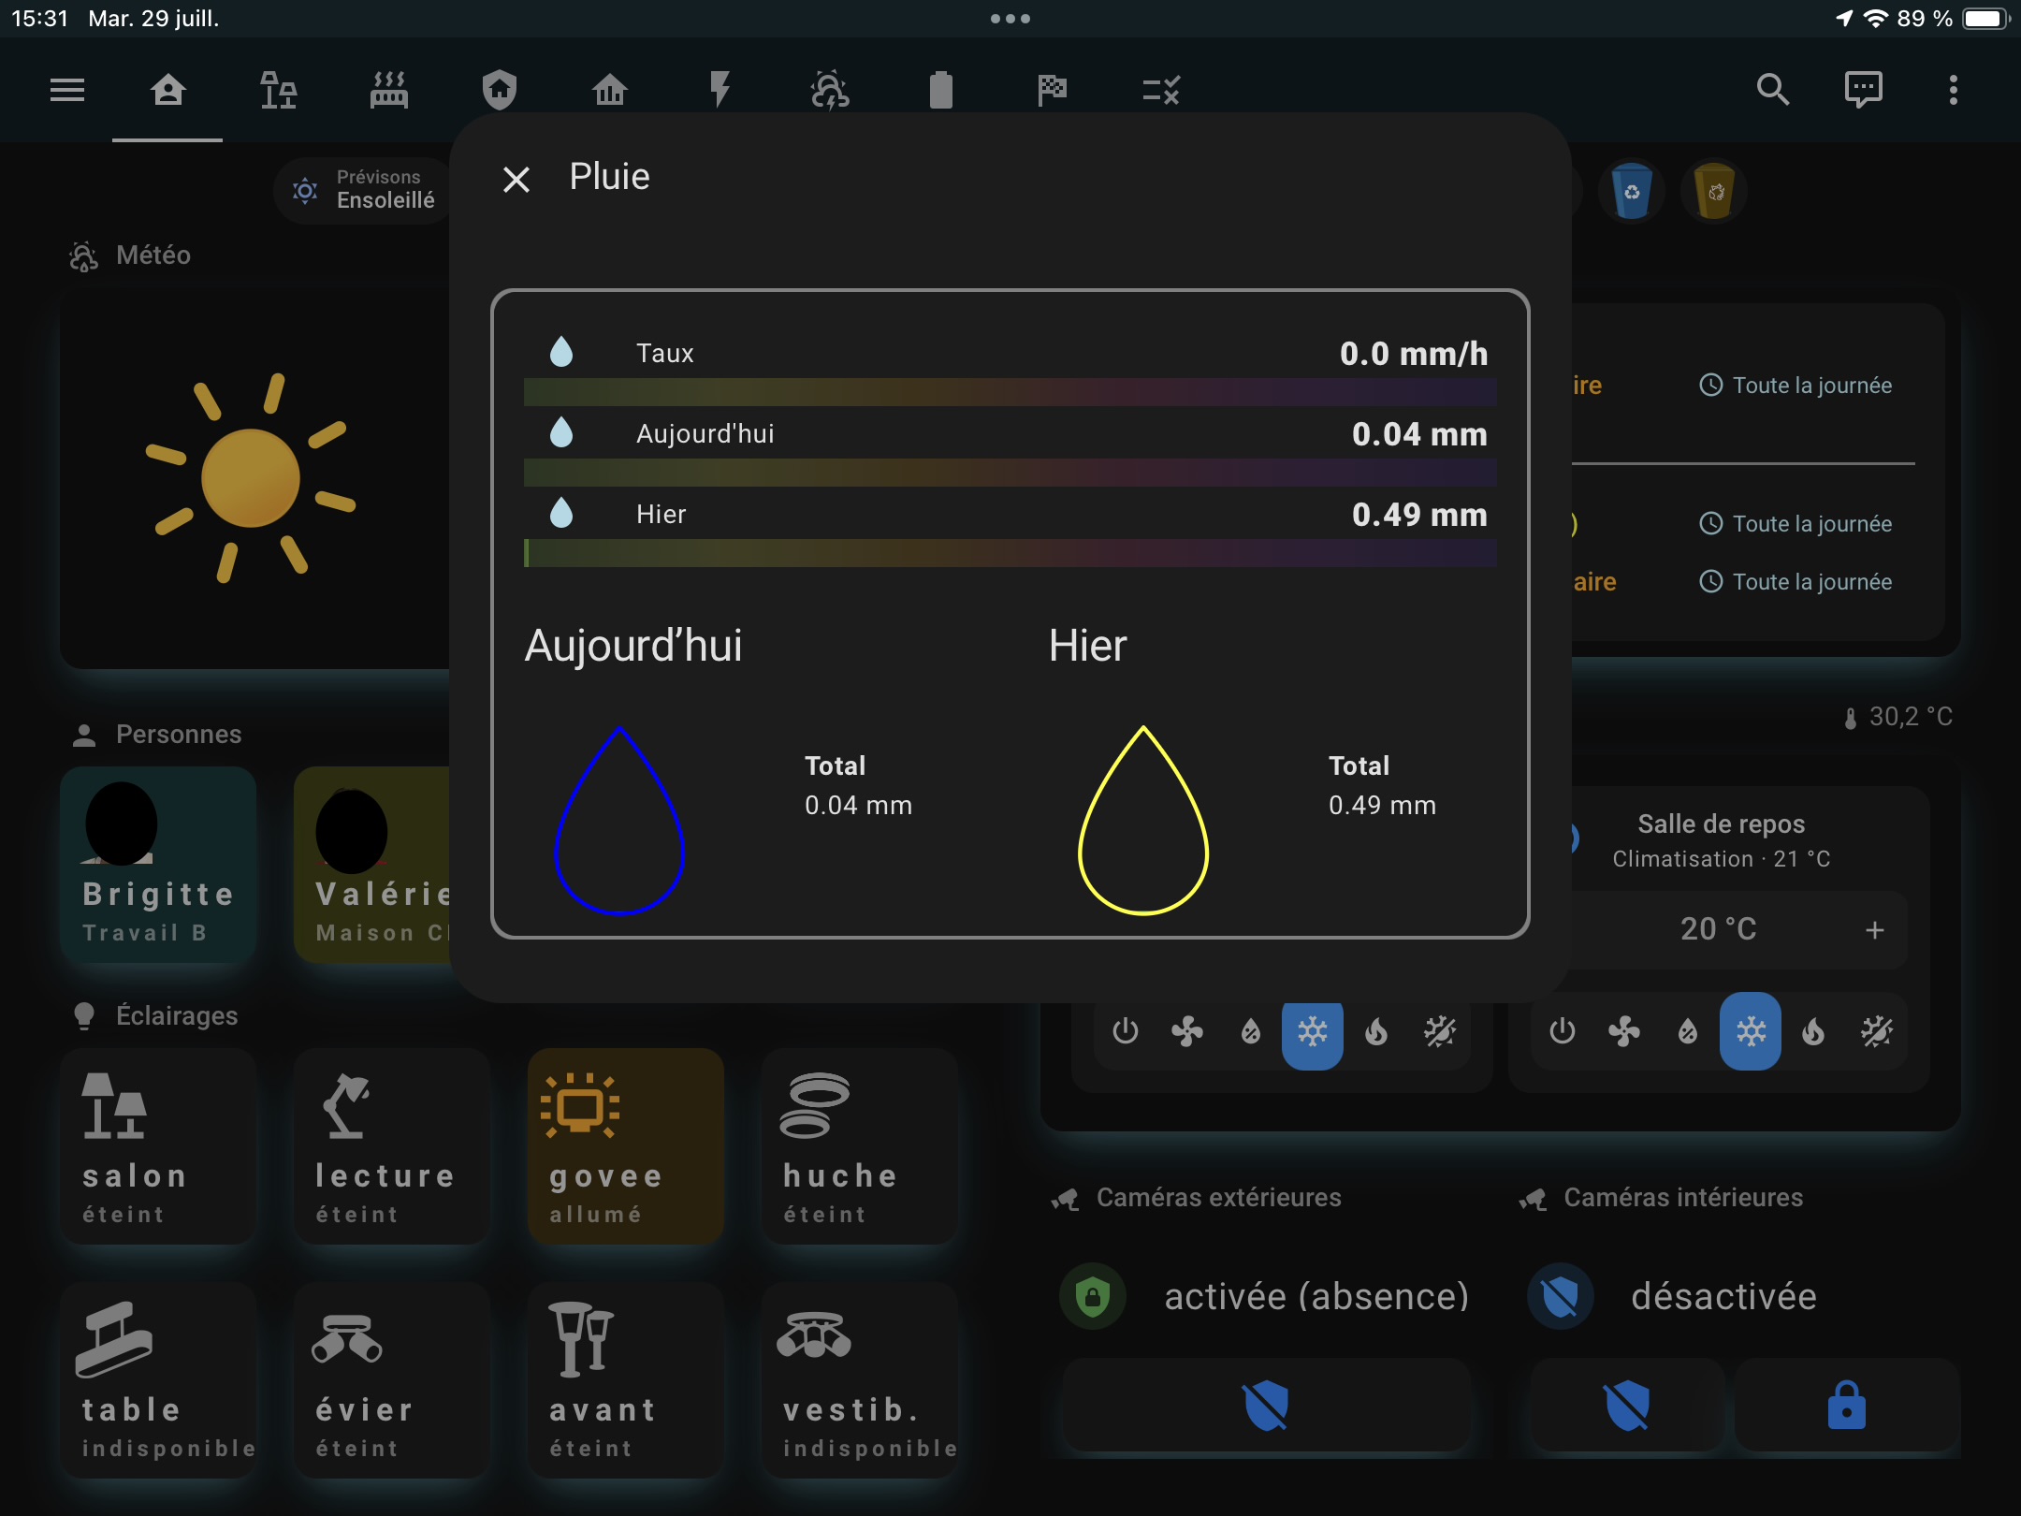2021x1516 pixels.
Task: Click the Taux rain rate row
Action: point(1009,354)
